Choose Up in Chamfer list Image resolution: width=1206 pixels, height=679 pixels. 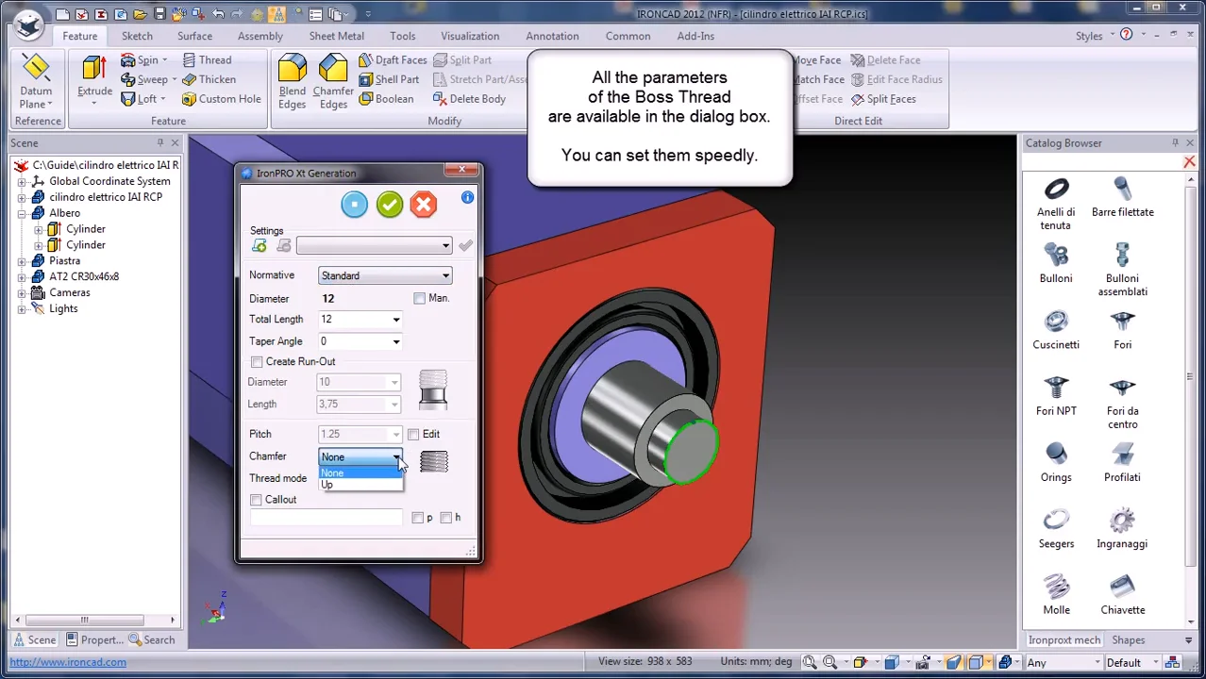pos(361,485)
